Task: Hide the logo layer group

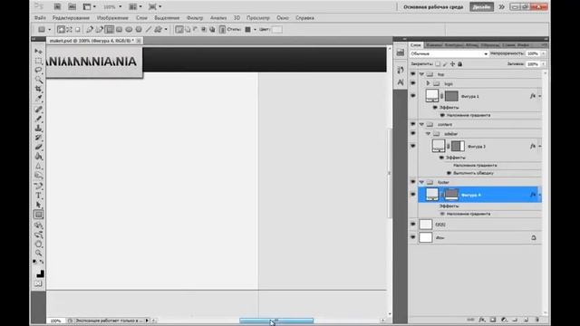Action: coord(413,83)
